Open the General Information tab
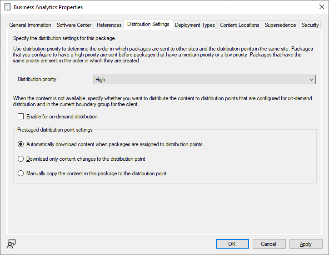Screen dimensions: 329x255 click(30, 25)
